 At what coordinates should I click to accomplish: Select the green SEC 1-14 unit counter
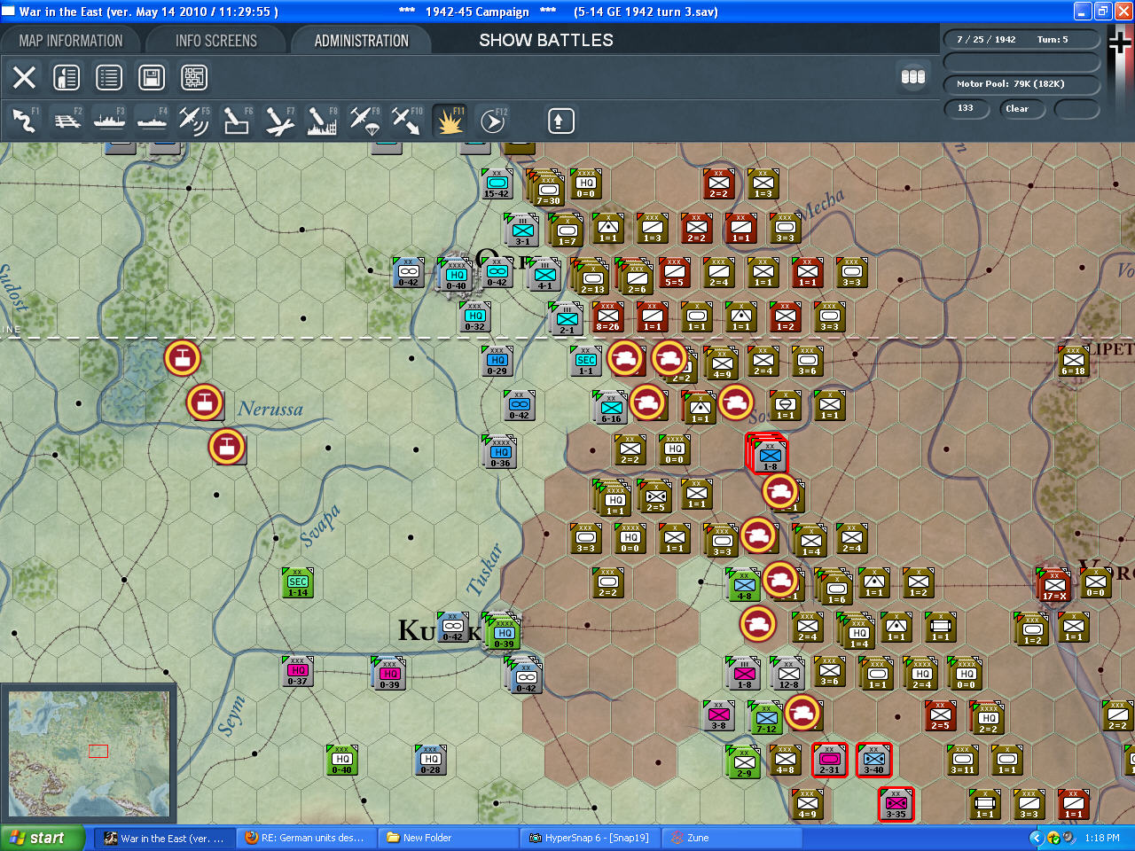(x=298, y=582)
